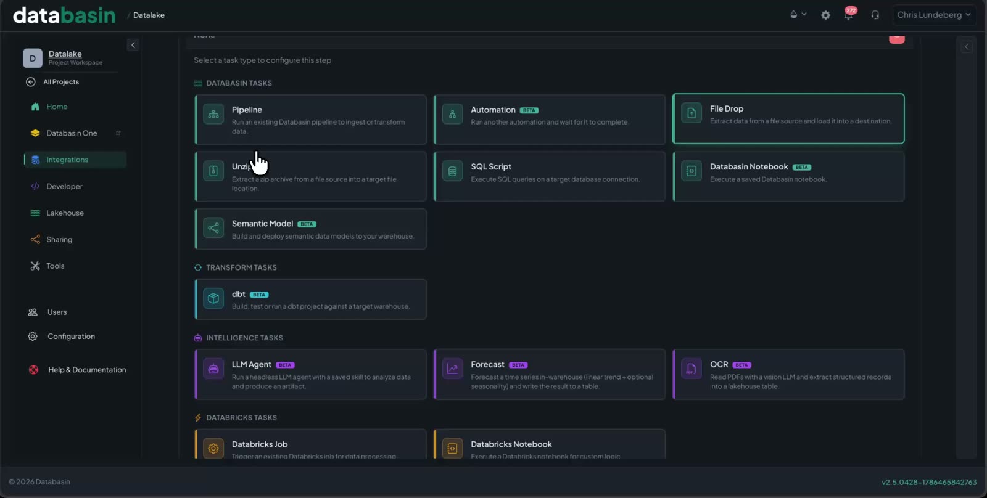Open the Pipeline task icon

click(x=213, y=114)
